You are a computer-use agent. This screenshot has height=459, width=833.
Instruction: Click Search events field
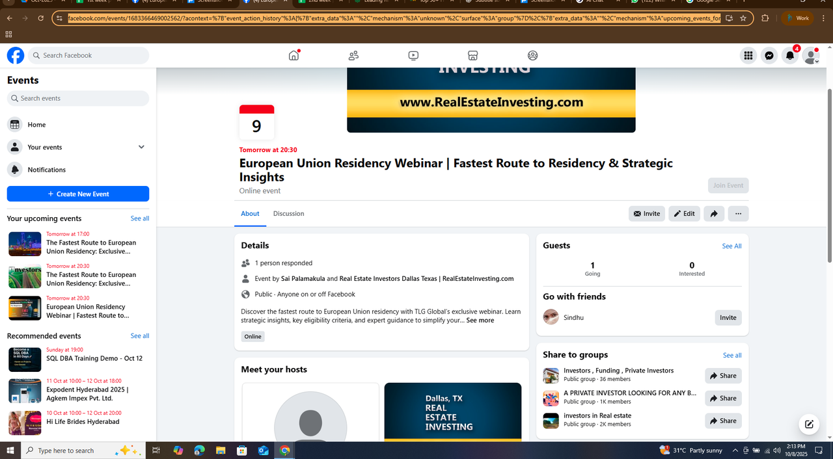point(78,98)
